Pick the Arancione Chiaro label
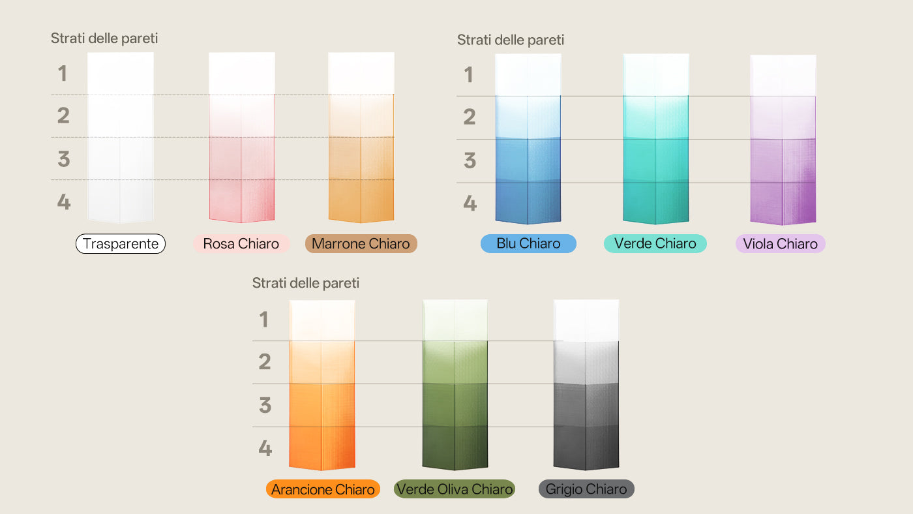The height and width of the screenshot is (514, 913). tap(323, 489)
